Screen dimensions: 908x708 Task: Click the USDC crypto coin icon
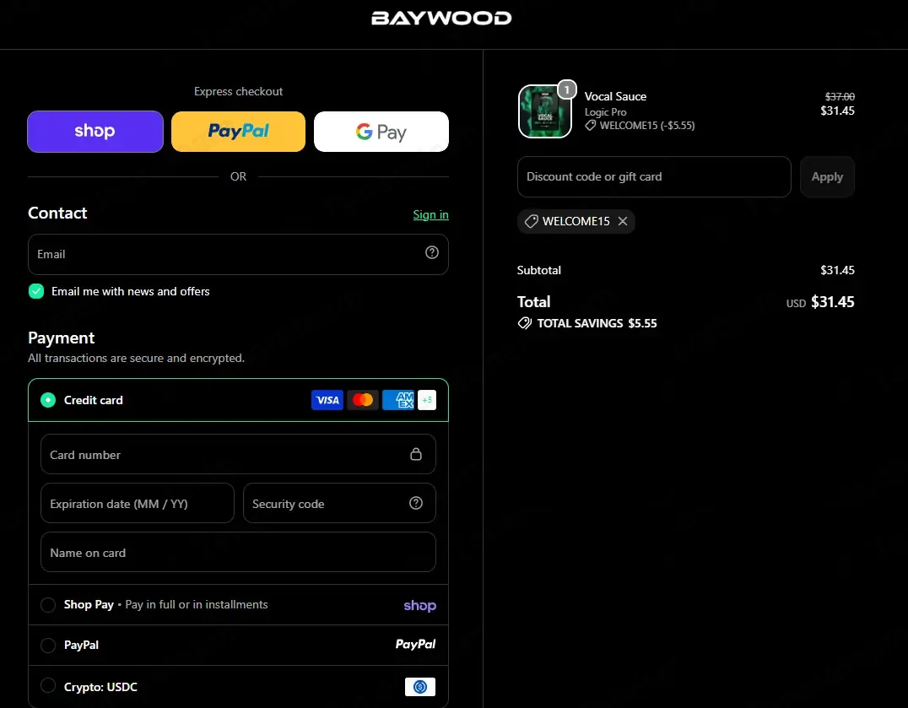point(420,687)
